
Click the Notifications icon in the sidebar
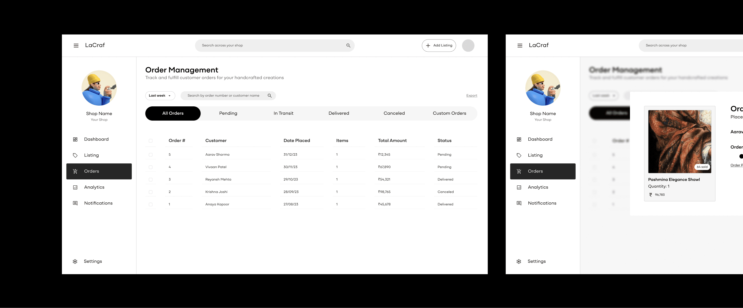coord(75,203)
